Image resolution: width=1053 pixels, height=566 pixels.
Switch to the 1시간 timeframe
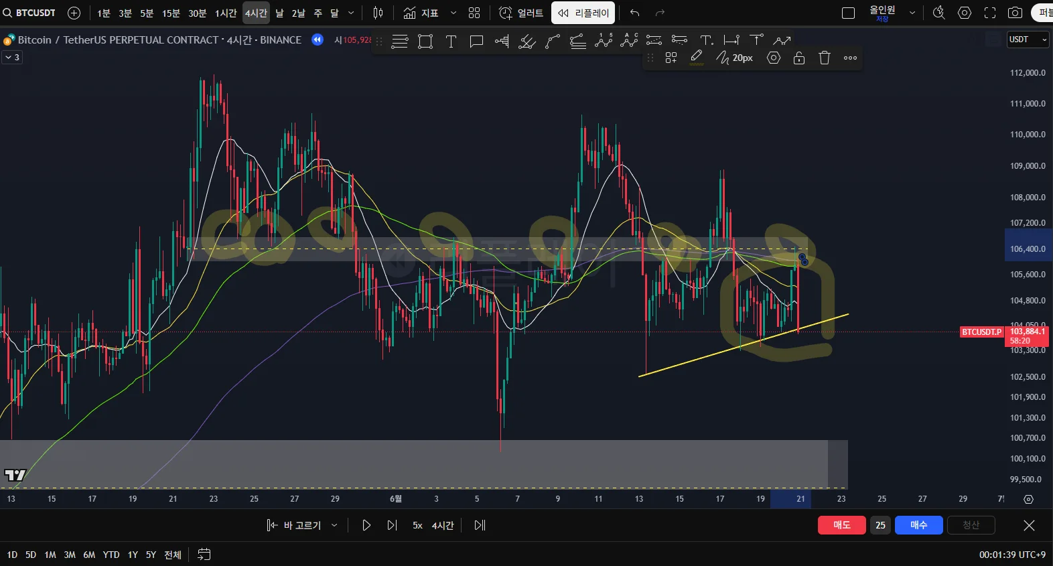[226, 13]
